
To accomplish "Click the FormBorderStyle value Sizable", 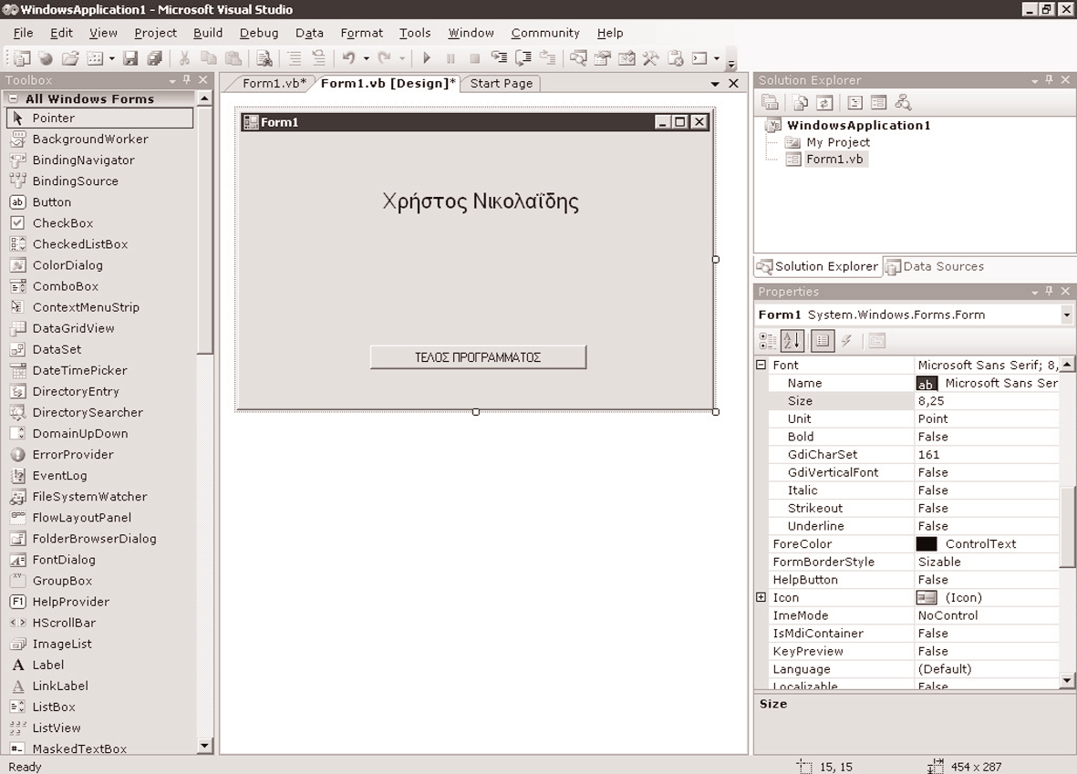I will click(x=987, y=562).
